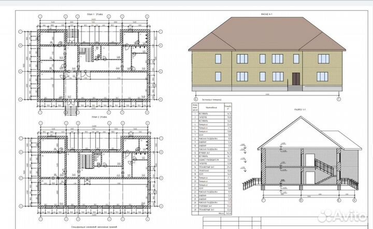
Task: Select the first floor plan drawing
Action: (90, 65)
